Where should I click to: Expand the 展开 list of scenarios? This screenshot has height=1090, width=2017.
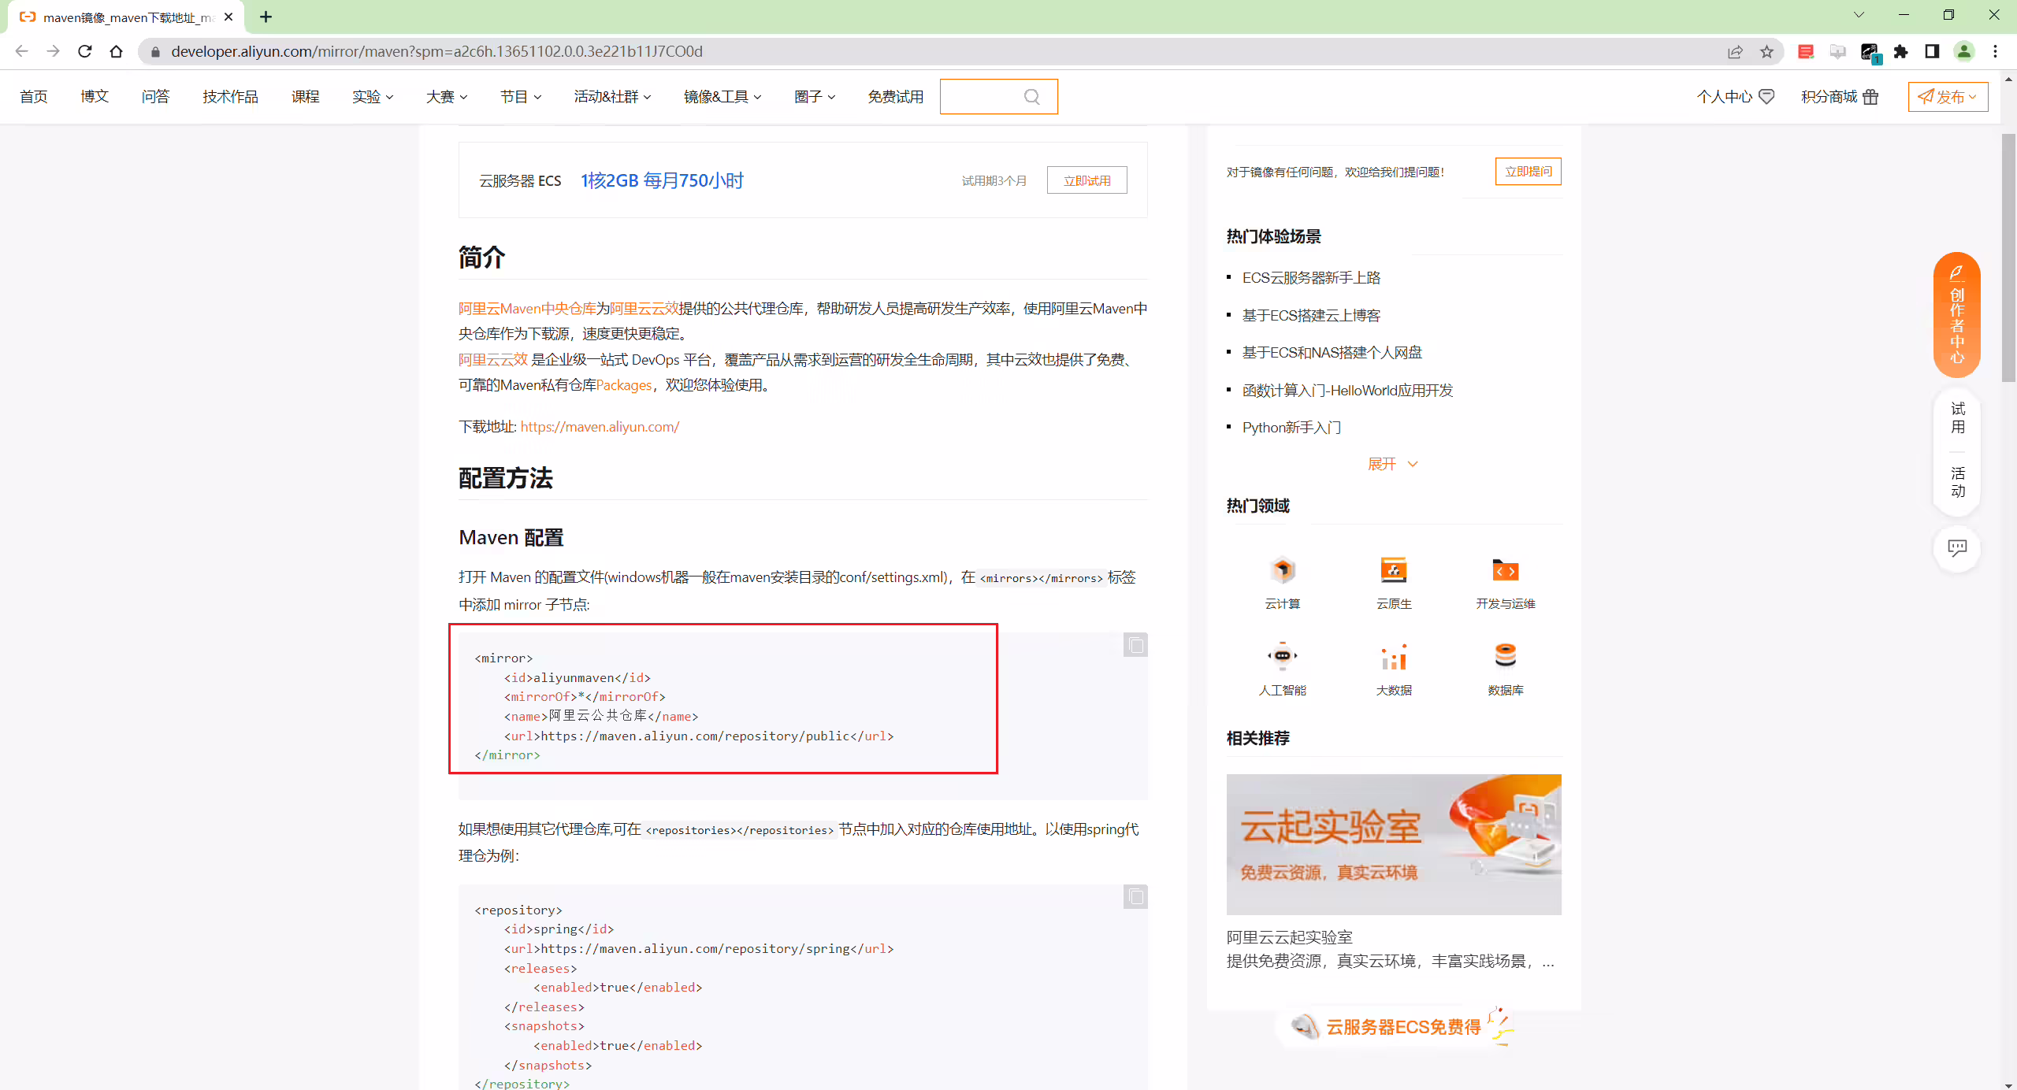coord(1393,464)
